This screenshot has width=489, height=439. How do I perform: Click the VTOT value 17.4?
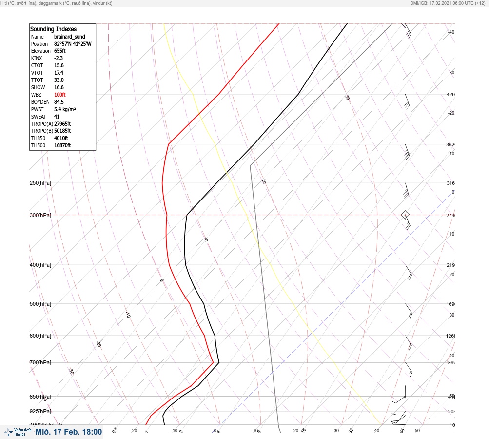(59, 72)
